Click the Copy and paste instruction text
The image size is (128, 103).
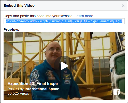point(38,16)
